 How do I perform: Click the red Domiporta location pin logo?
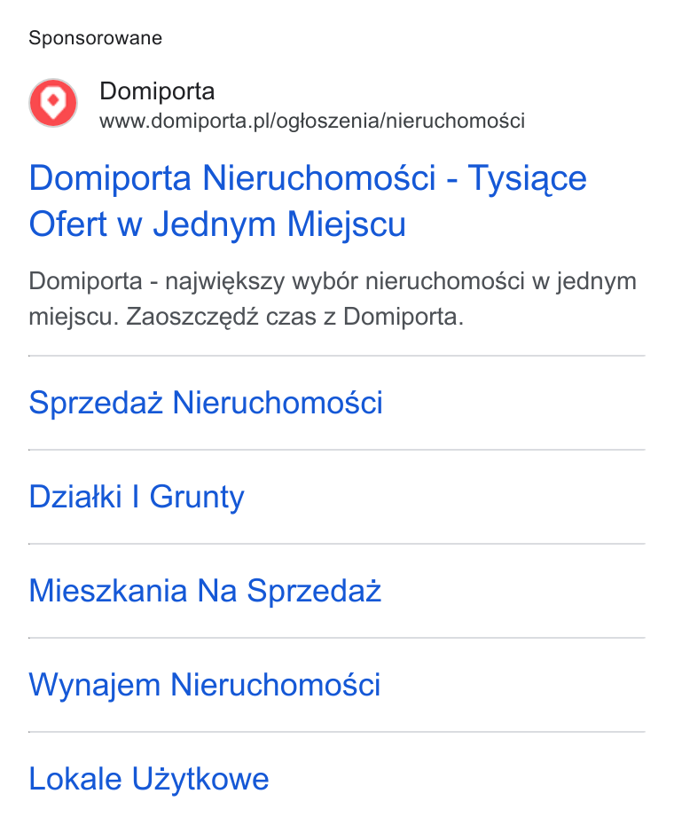click(53, 103)
